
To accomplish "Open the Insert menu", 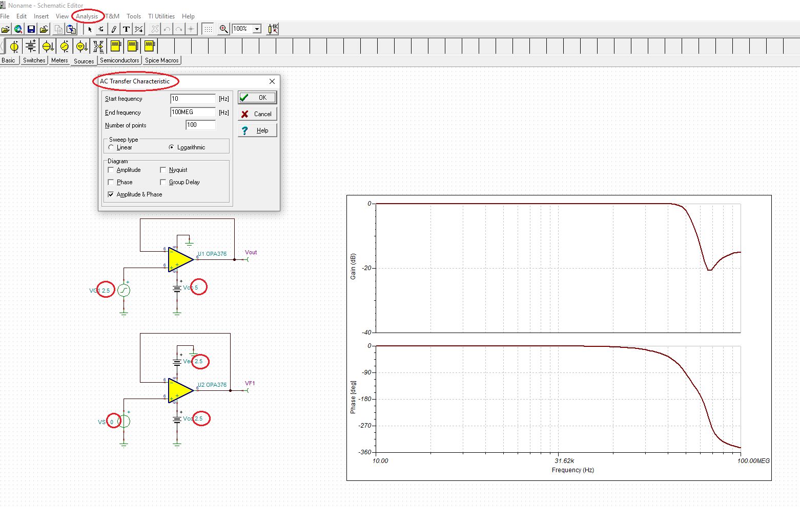I will [x=42, y=16].
